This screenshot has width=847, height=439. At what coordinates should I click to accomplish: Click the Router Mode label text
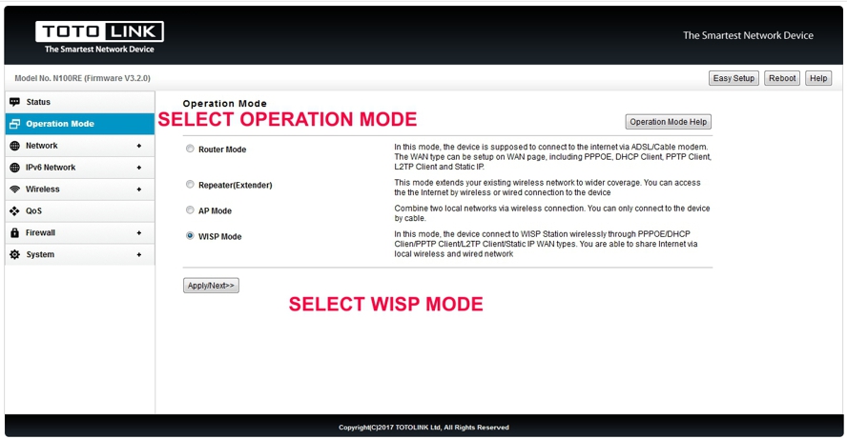pyautogui.click(x=222, y=150)
